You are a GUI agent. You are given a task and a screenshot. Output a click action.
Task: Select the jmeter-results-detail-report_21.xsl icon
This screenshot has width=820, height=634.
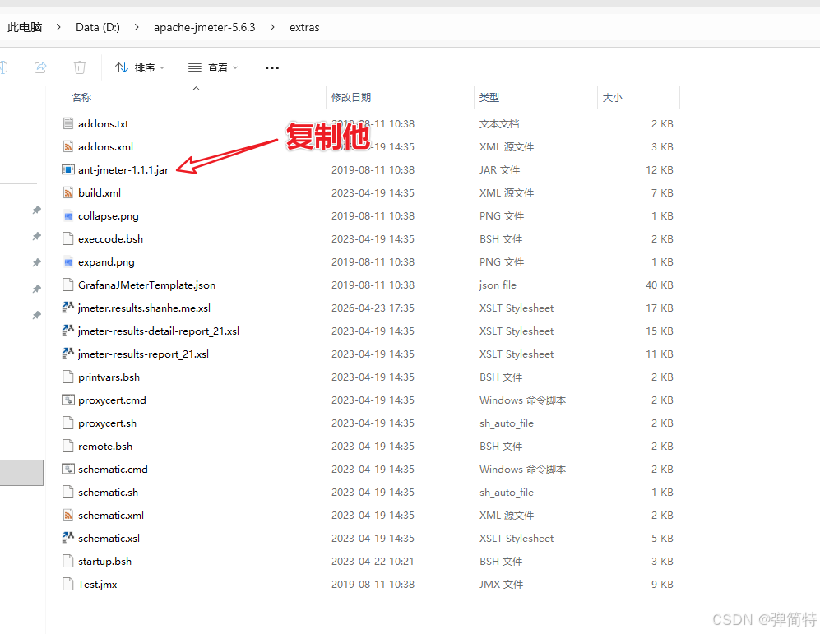pos(68,331)
